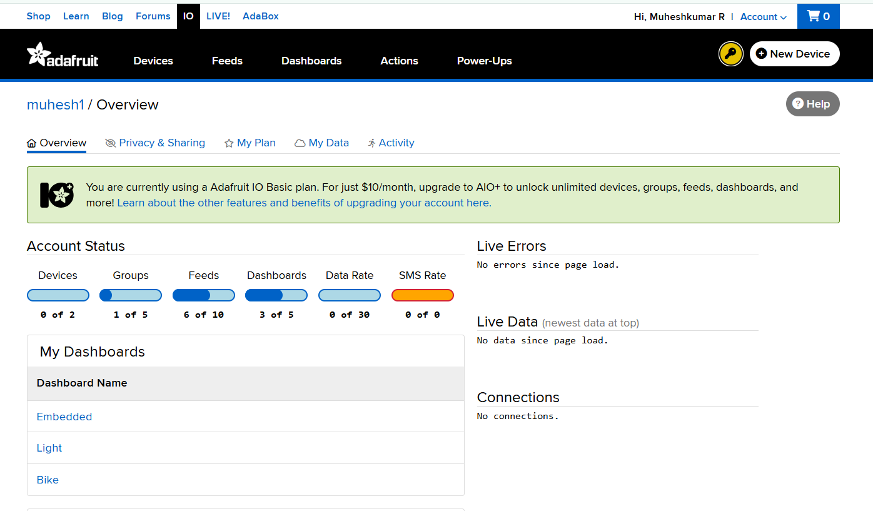Click the My Dashboards heading
Viewport: 873px width, 511px height.
pos(93,352)
